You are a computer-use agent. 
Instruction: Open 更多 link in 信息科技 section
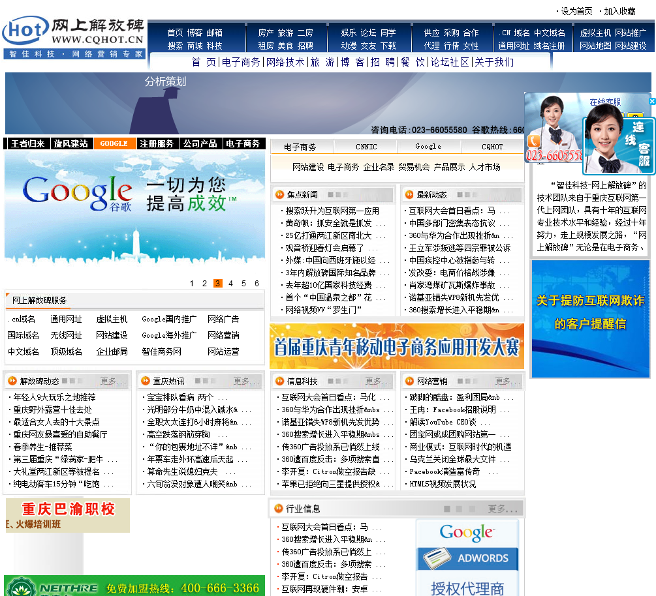point(377,381)
